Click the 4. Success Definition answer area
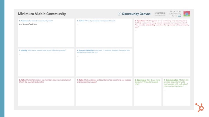This screenshot has height=117, width=209. 104,65
